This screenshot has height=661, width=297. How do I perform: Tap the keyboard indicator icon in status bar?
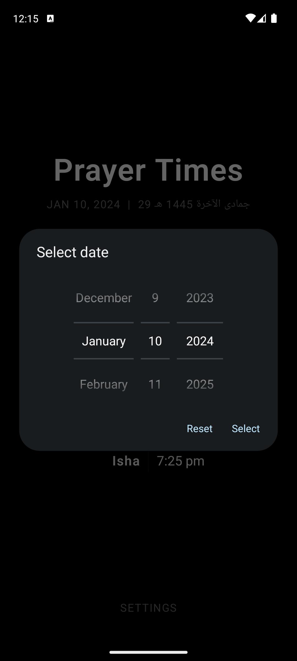tap(50, 18)
